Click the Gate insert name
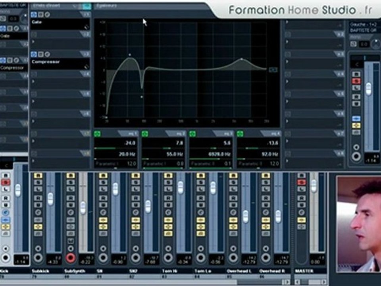Screen dimensions: 381x286 [x=37, y=22]
